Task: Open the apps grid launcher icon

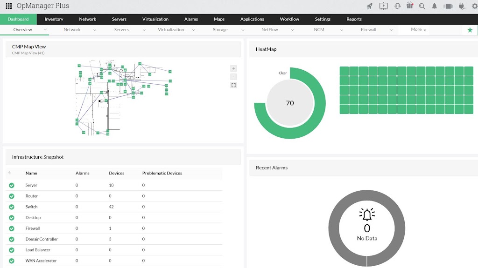Action: pyautogui.click(x=9, y=6)
